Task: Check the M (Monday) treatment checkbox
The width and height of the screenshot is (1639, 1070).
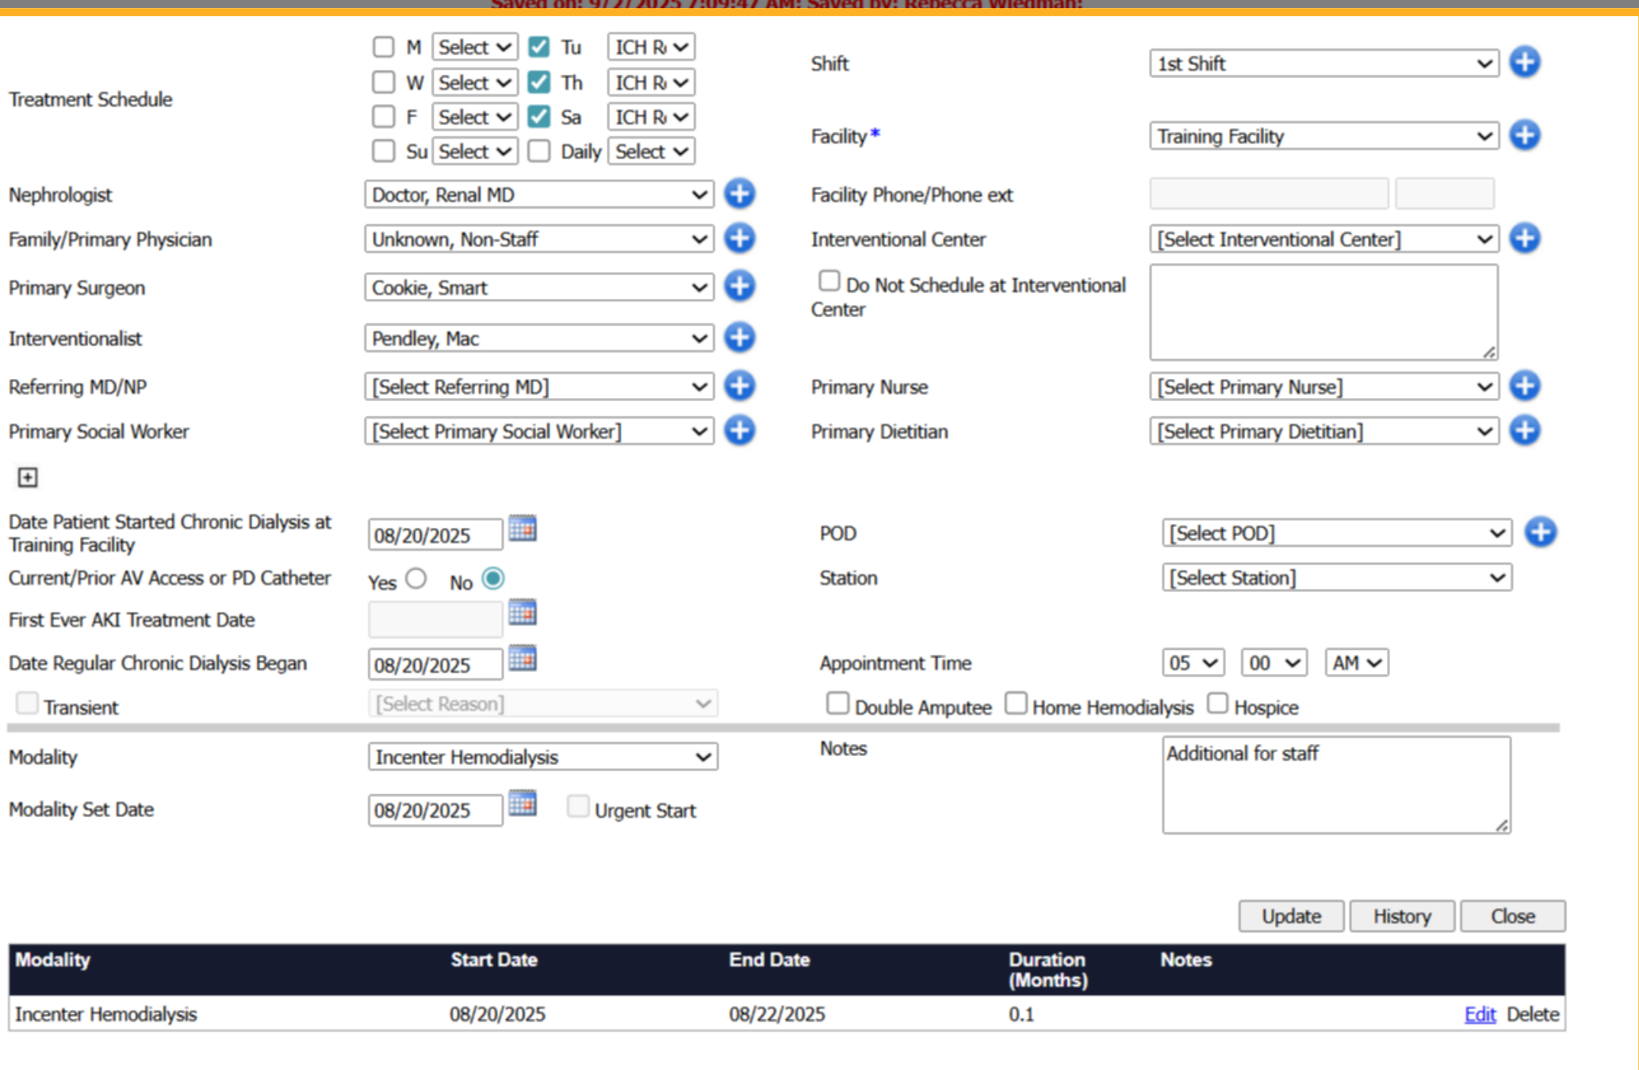Action: 384,47
